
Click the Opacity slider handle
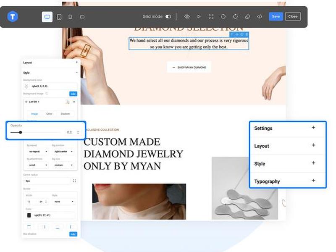[20, 132]
